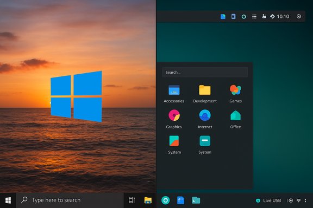Image resolution: width=313 pixels, height=208 pixels.
Task: Open the Games category
Action: pos(235,94)
